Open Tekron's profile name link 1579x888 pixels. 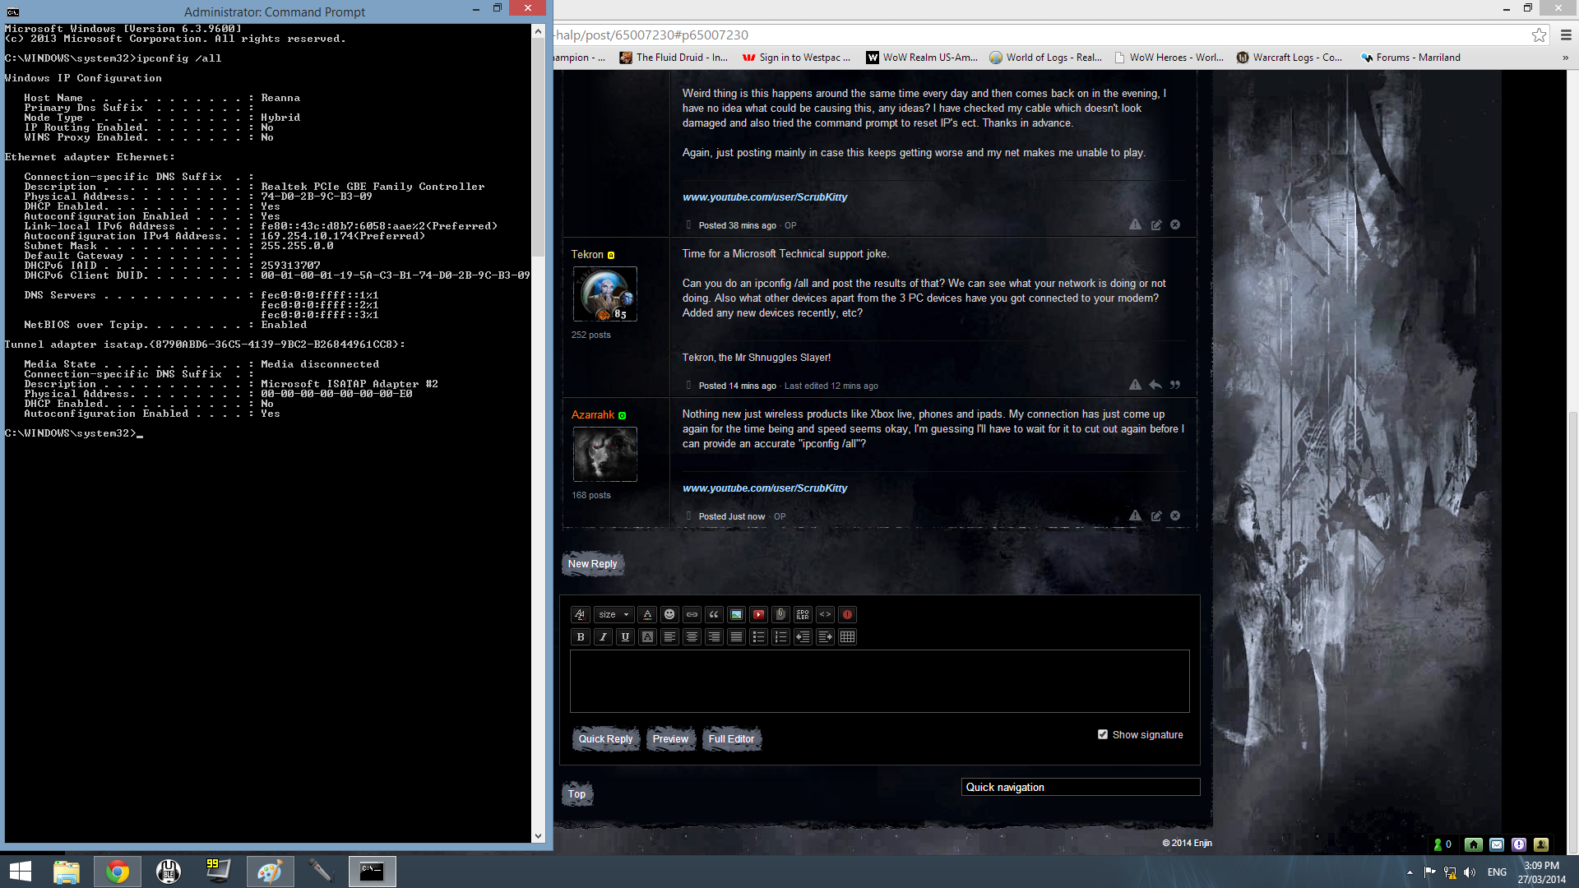(587, 255)
